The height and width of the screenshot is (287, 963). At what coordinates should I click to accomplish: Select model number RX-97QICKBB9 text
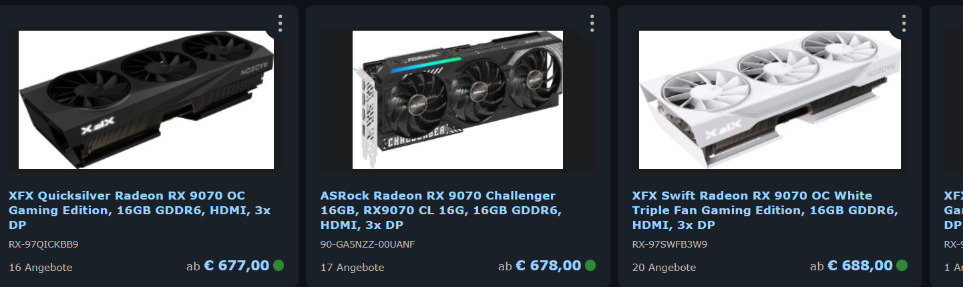pyautogui.click(x=43, y=244)
